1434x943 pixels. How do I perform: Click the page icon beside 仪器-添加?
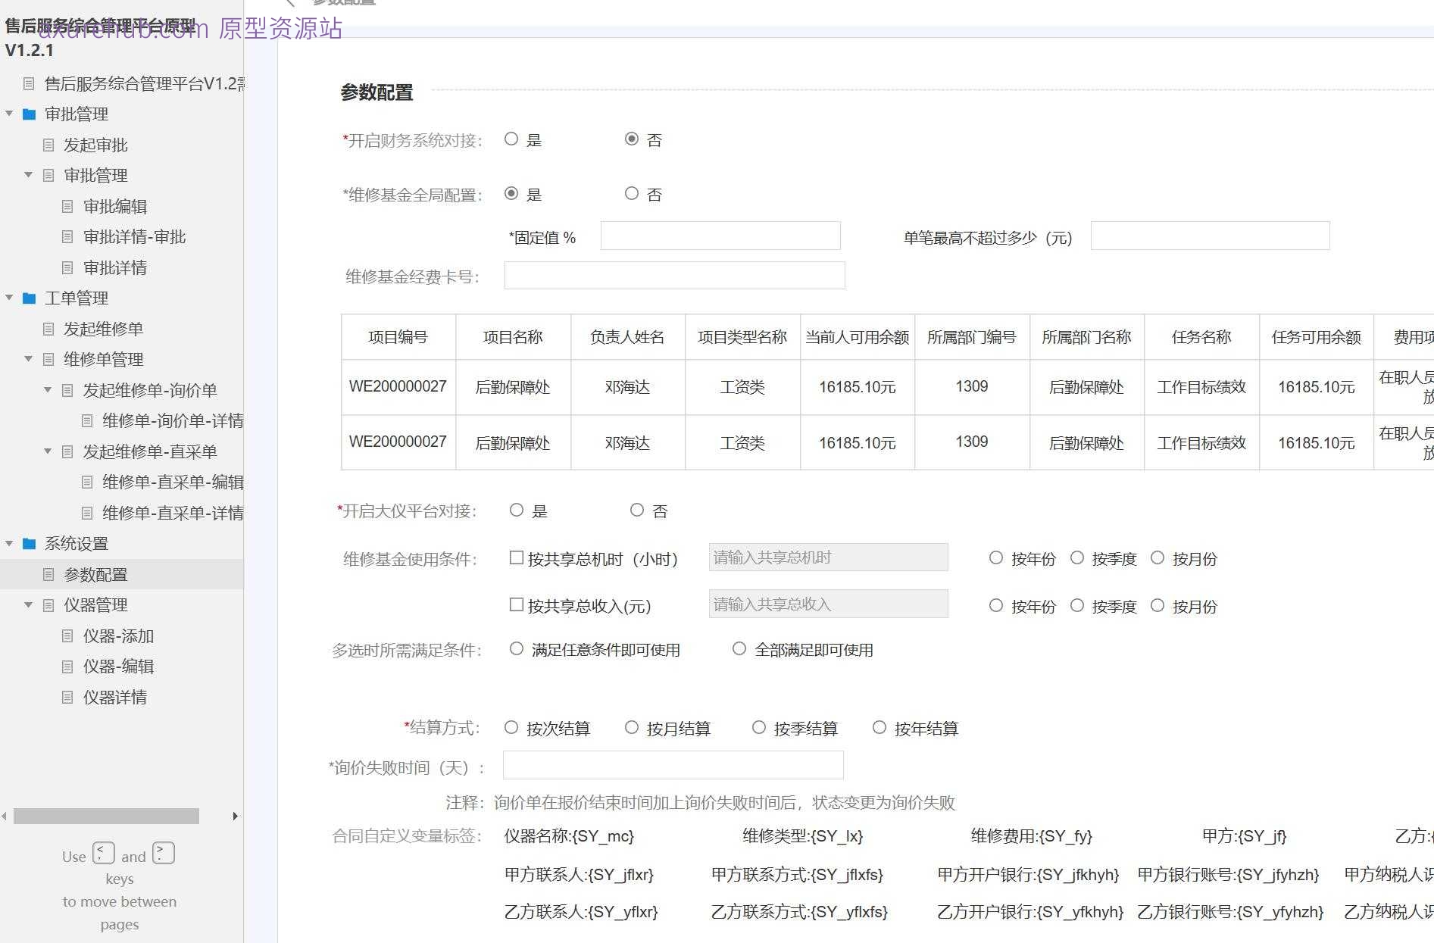[68, 636]
